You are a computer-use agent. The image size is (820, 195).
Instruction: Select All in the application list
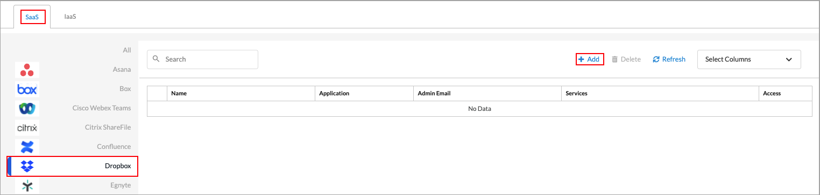pyautogui.click(x=127, y=50)
